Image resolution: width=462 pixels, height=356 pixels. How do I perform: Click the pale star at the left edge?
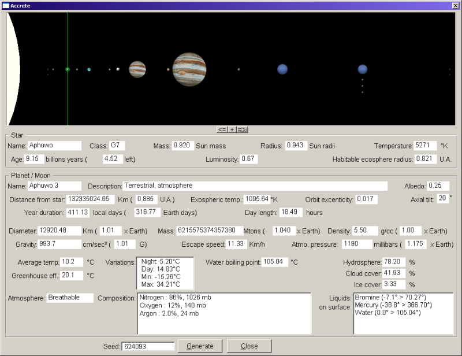[x=13, y=69]
